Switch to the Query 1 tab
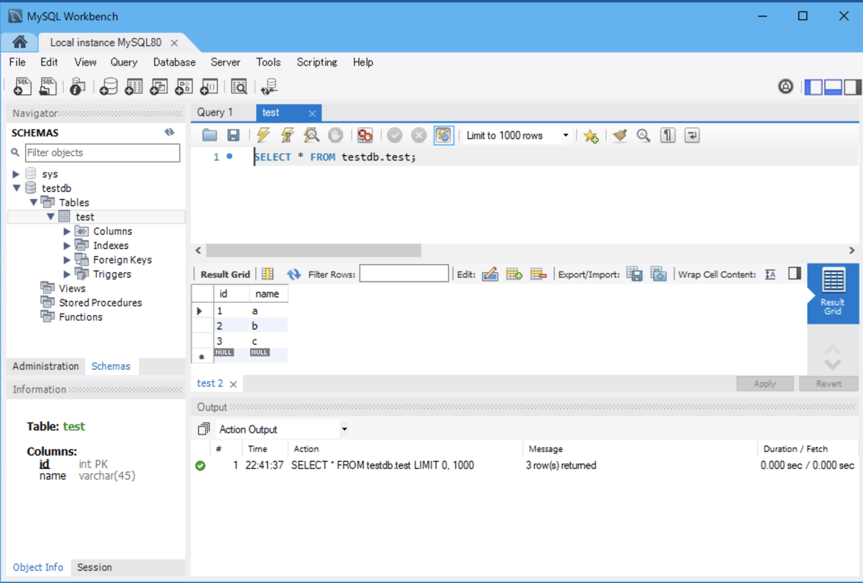Image resolution: width=863 pixels, height=583 pixels. click(x=215, y=112)
